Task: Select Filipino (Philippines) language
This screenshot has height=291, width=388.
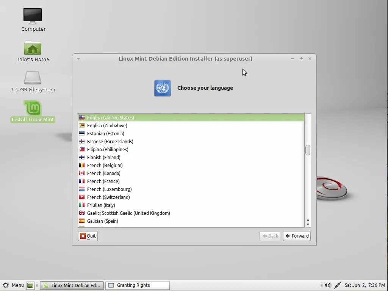Action: coord(191,149)
